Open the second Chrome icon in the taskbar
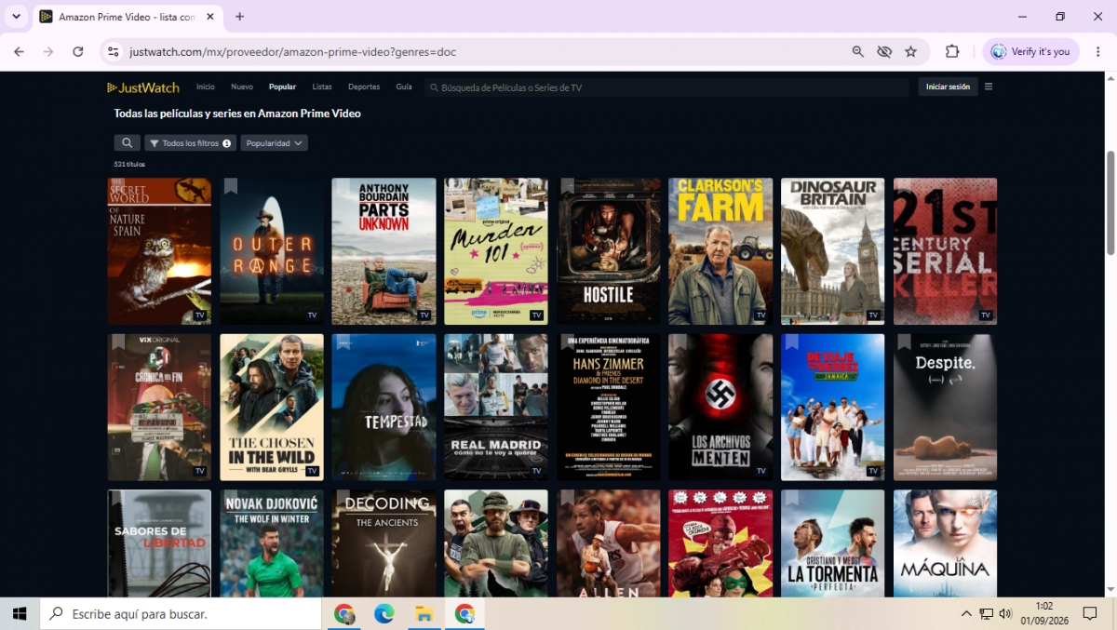1117x630 pixels. pyautogui.click(x=464, y=613)
